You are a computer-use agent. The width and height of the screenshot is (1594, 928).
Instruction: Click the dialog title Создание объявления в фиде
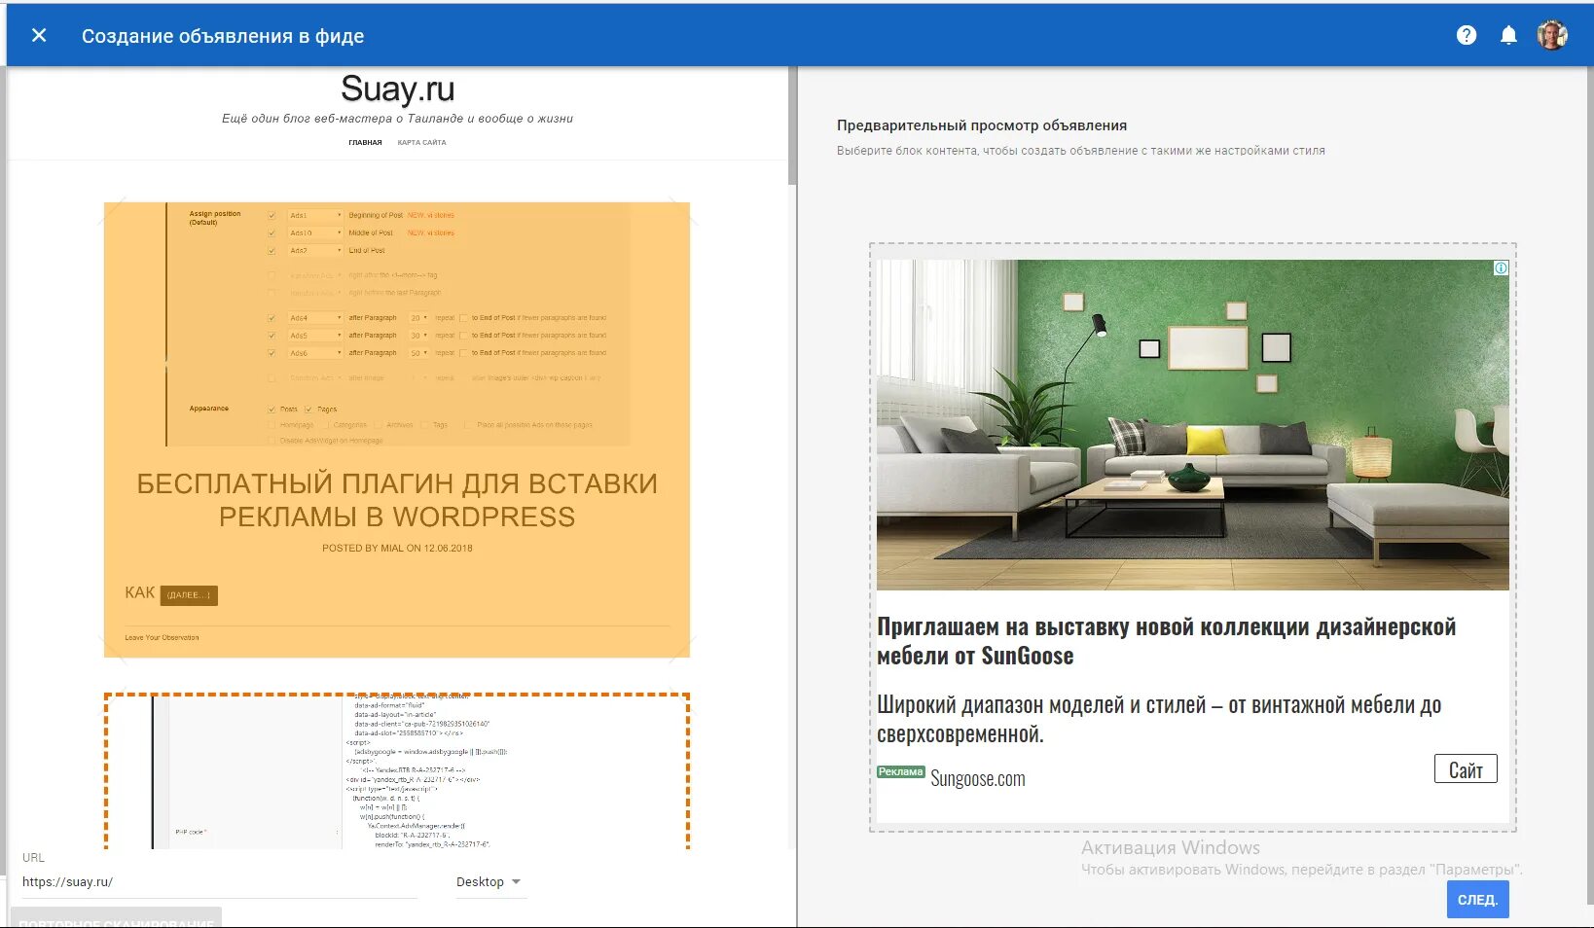223,36
